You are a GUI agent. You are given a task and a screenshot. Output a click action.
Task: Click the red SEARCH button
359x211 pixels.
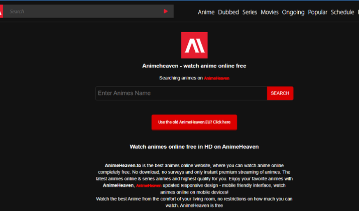(x=280, y=93)
